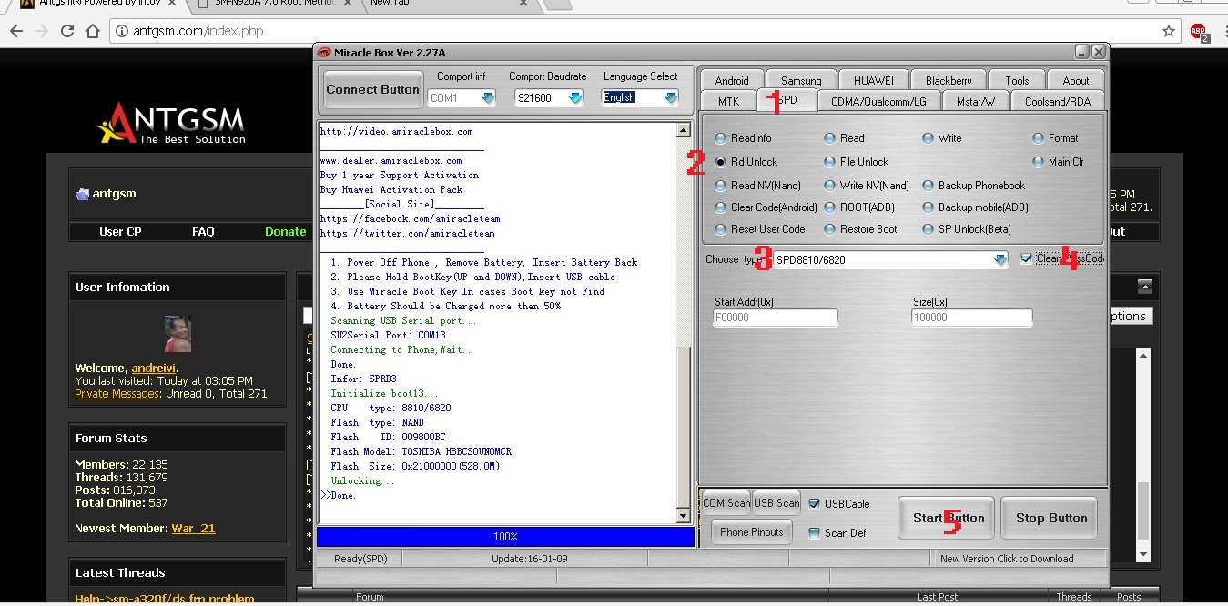Click the USB Scan button
Screen dimensions: 1228x606
pos(776,502)
